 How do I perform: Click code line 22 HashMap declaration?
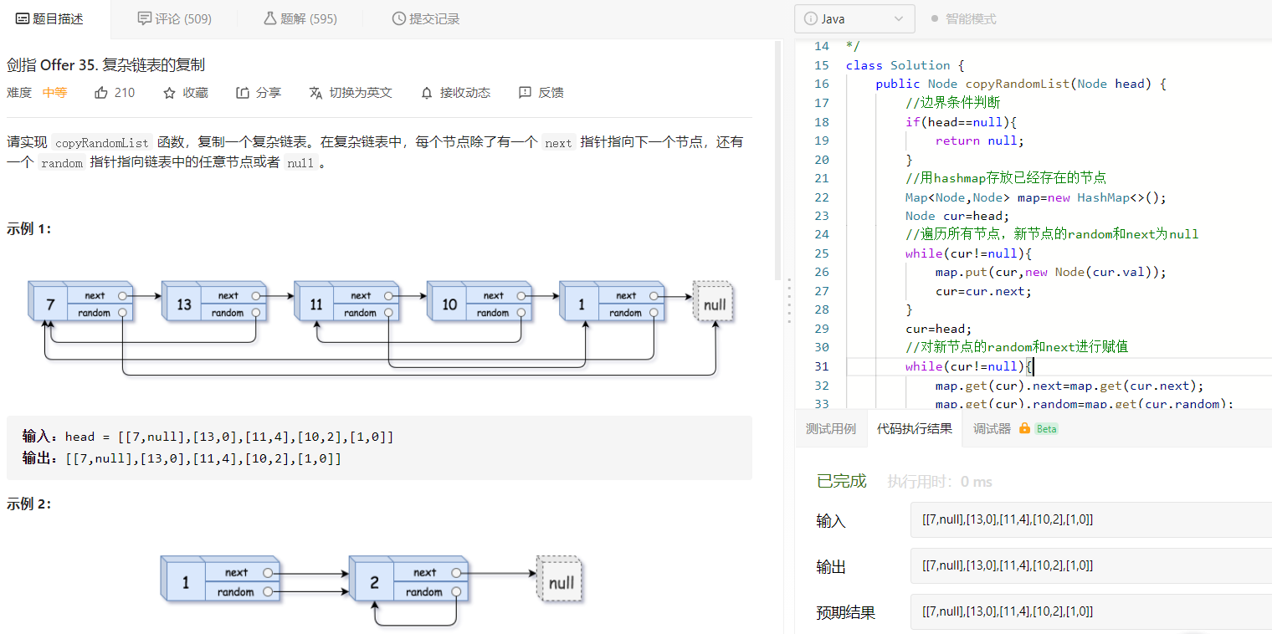pyautogui.click(x=1035, y=197)
